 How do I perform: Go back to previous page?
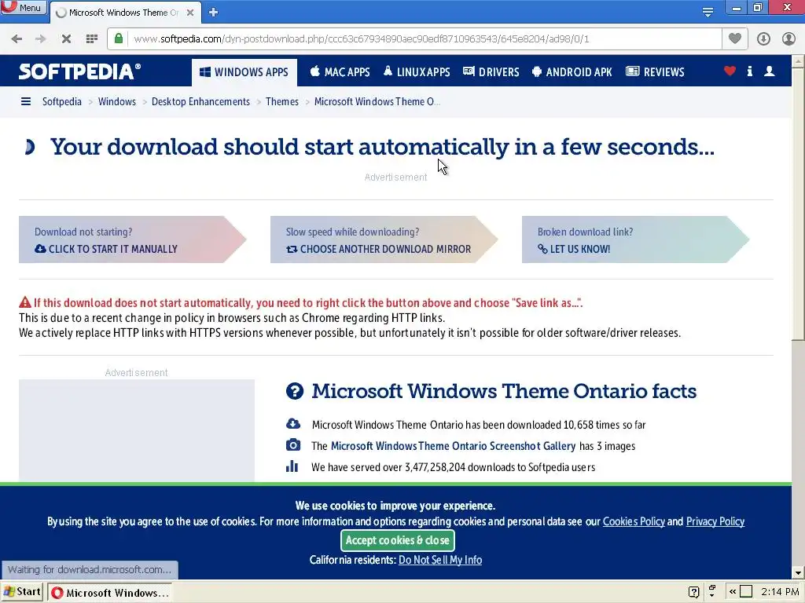[x=17, y=39]
